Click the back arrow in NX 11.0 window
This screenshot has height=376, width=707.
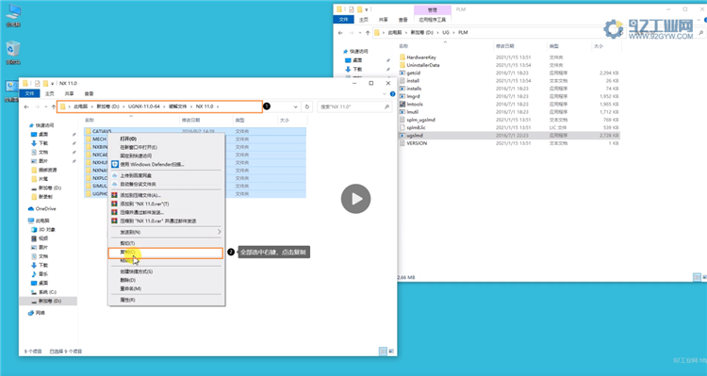[x=26, y=106]
